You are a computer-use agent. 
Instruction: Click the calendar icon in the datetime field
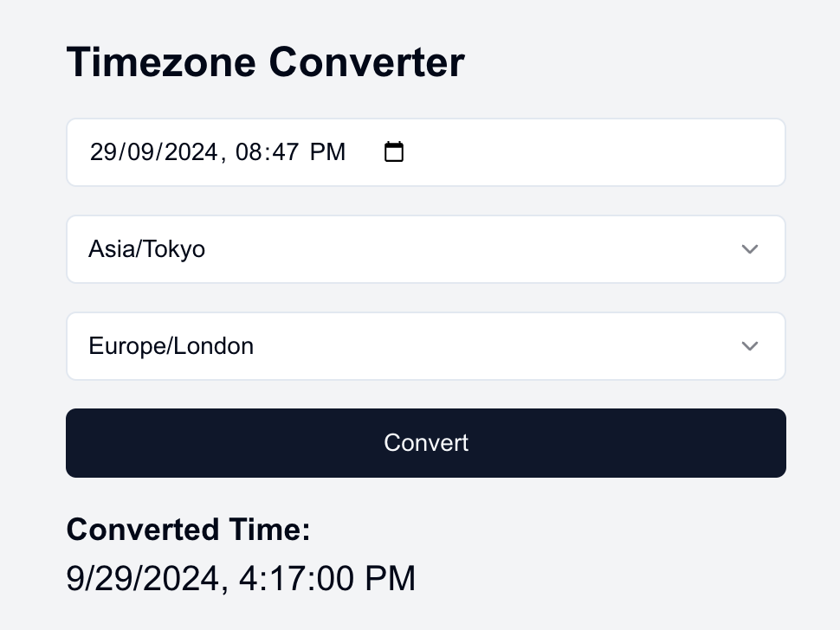click(x=394, y=151)
